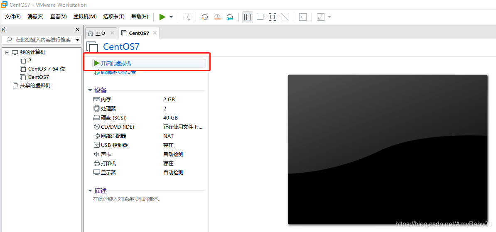496x232 pixels.
Task: Click the VMware Workstation title bar icon
Action: pos(5,5)
